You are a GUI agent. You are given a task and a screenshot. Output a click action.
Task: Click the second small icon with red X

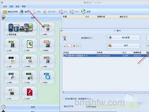pyautogui.click(x=69, y=46)
